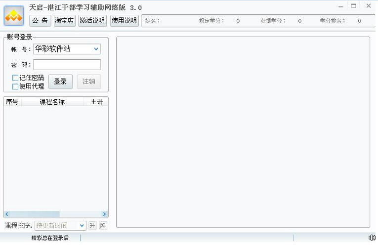Image resolution: width=378 pixels, height=245 pixels.
Task: Click the 序号 column header
Action: (x=12, y=102)
